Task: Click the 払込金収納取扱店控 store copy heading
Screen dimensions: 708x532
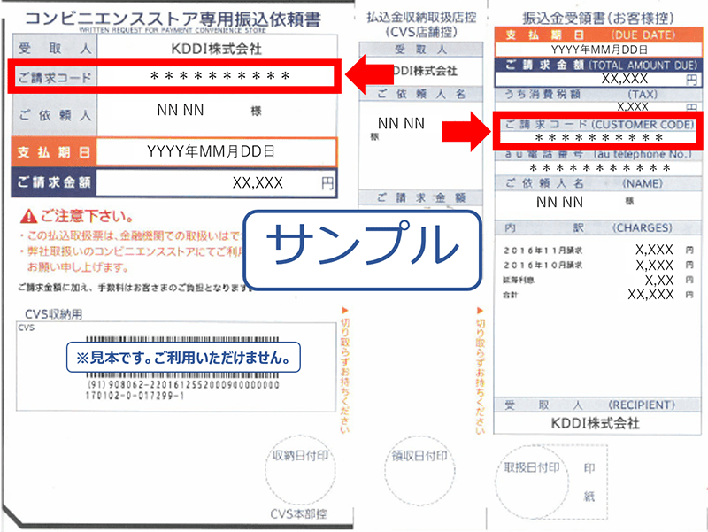Action: (419, 15)
